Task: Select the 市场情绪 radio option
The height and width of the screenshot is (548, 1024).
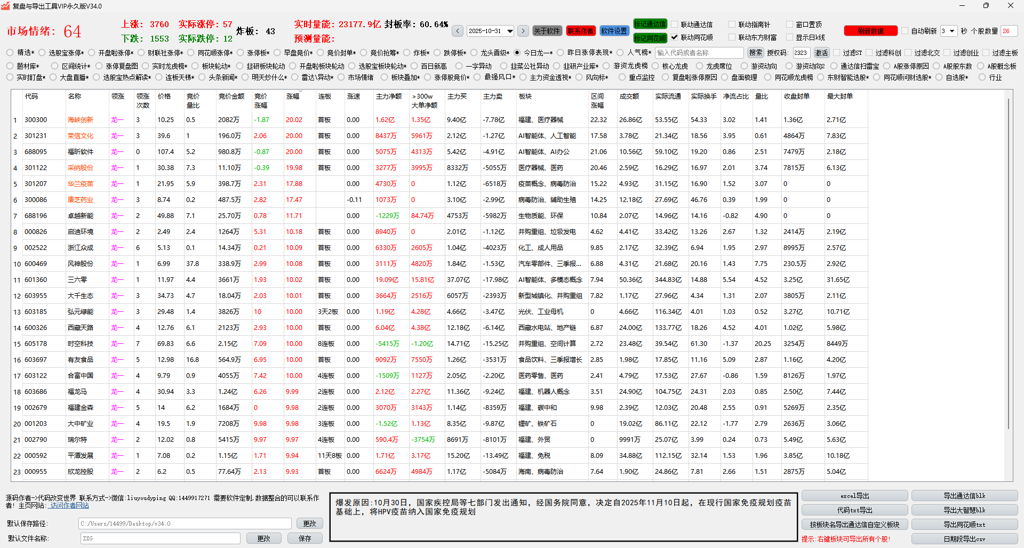Action: (341, 77)
